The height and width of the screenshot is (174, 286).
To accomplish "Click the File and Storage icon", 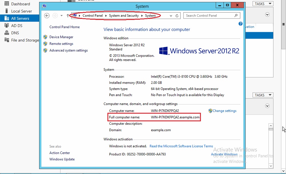I will pyautogui.click(x=7, y=40).
